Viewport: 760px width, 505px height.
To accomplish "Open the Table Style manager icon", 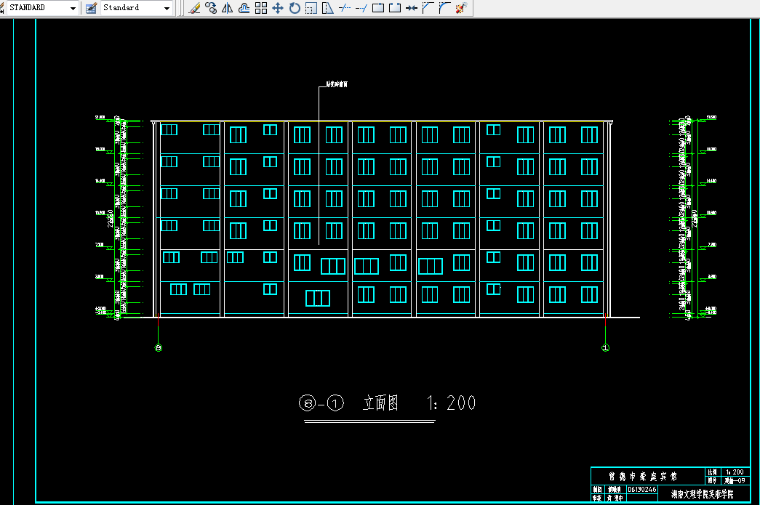I will pos(91,8).
